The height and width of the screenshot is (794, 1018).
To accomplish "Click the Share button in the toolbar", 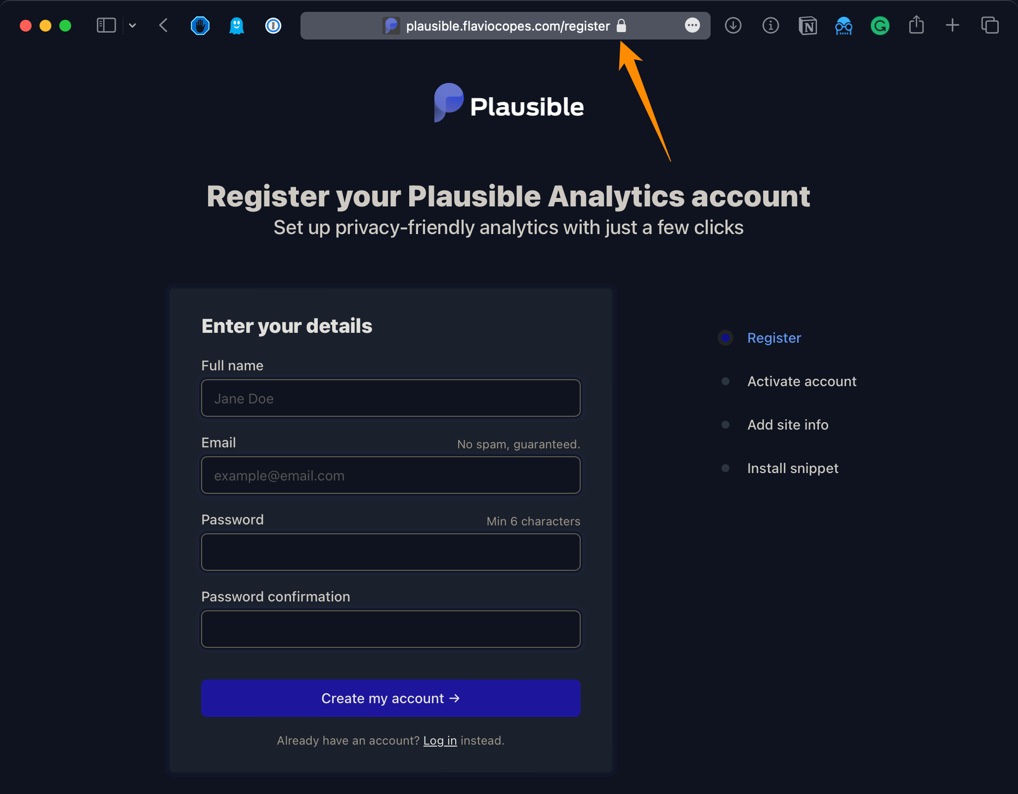I will pyautogui.click(x=916, y=25).
